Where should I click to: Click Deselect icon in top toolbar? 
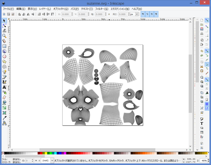13,14
